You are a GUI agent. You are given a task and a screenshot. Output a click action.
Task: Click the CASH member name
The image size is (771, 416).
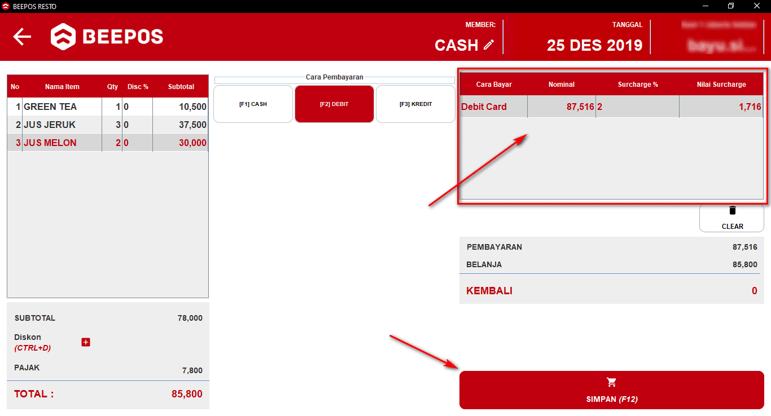click(457, 45)
